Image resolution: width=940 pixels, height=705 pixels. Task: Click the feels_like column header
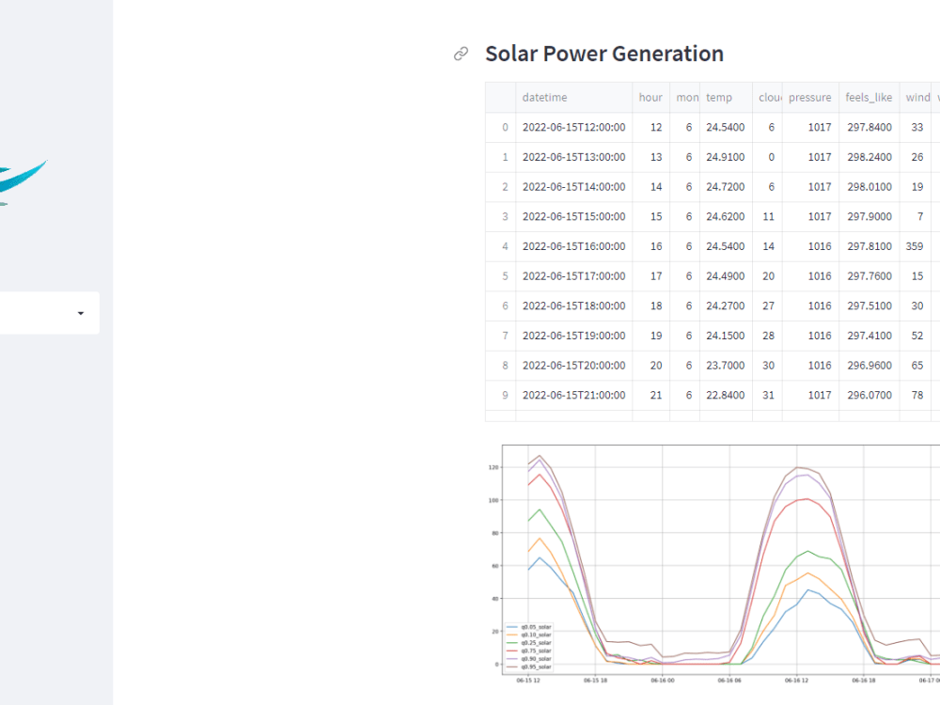(x=868, y=97)
